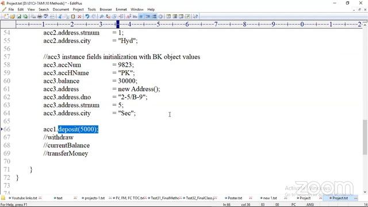
Task: Switch to the new 1.txt tab
Action: point(270,198)
